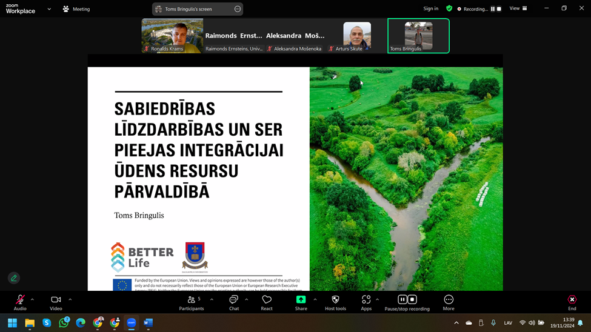Open Microsoft Edge from taskbar

tap(81, 323)
